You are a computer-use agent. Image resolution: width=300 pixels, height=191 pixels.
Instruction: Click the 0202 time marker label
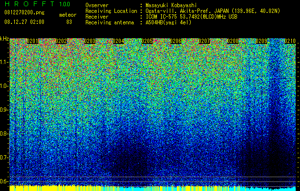tap(61, 41)
